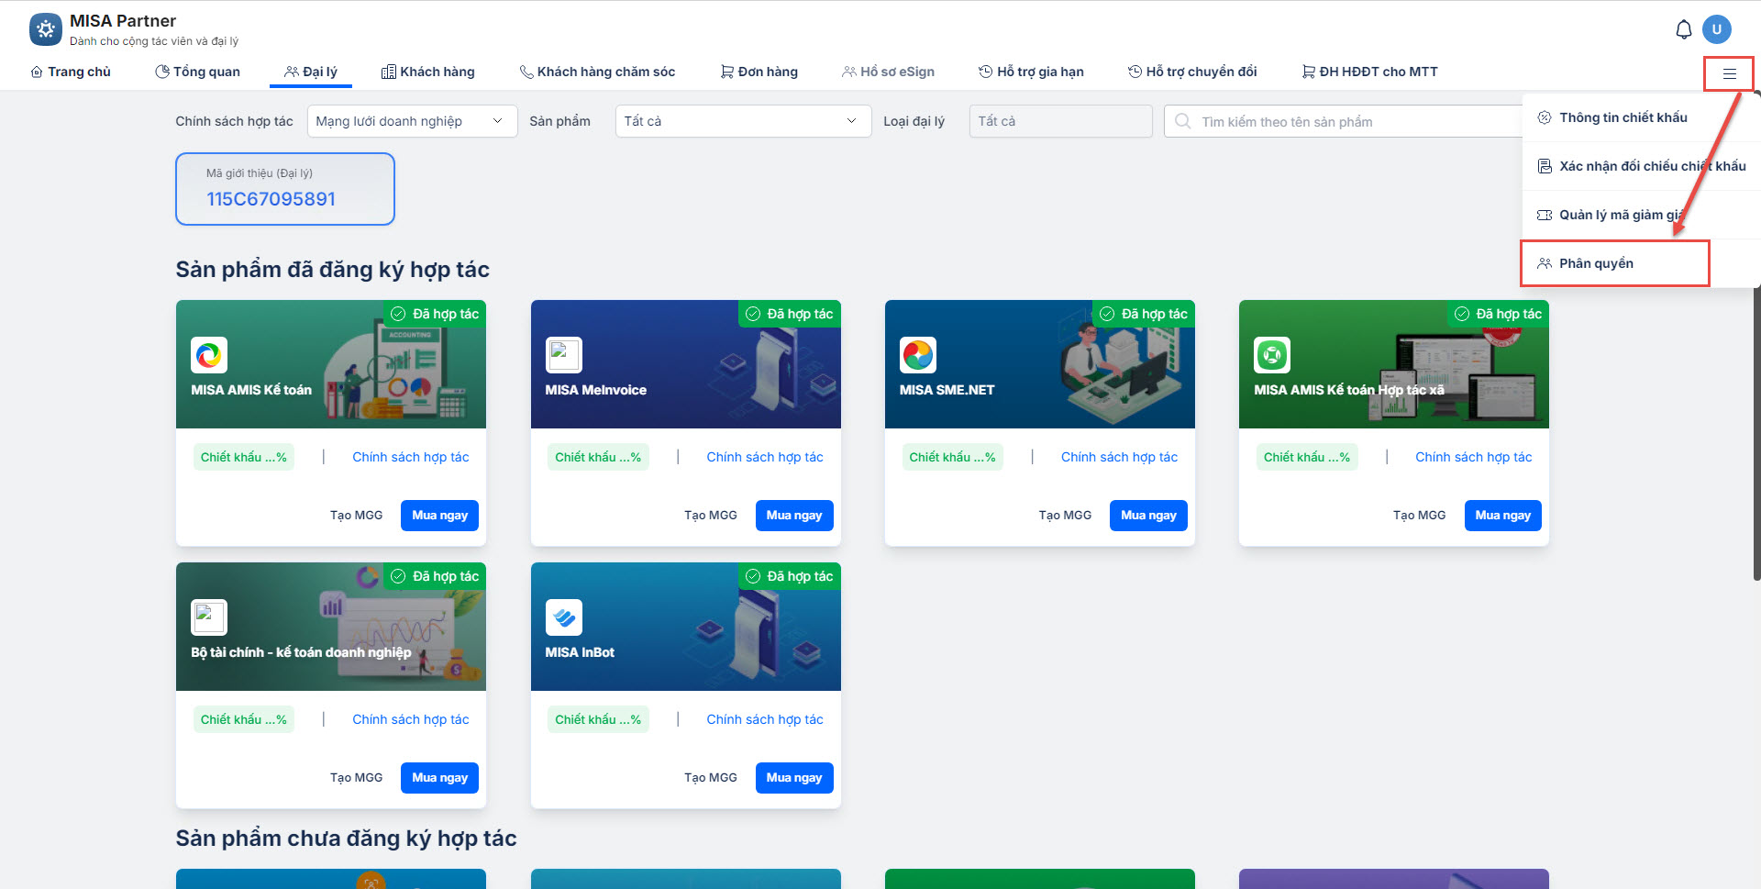Click Mua ngay for MISA MeInvoice

pyautogui.click(x=794, y=516)
